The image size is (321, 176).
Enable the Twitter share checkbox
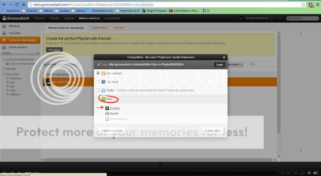pyautogui.click(x=98, y=90)
